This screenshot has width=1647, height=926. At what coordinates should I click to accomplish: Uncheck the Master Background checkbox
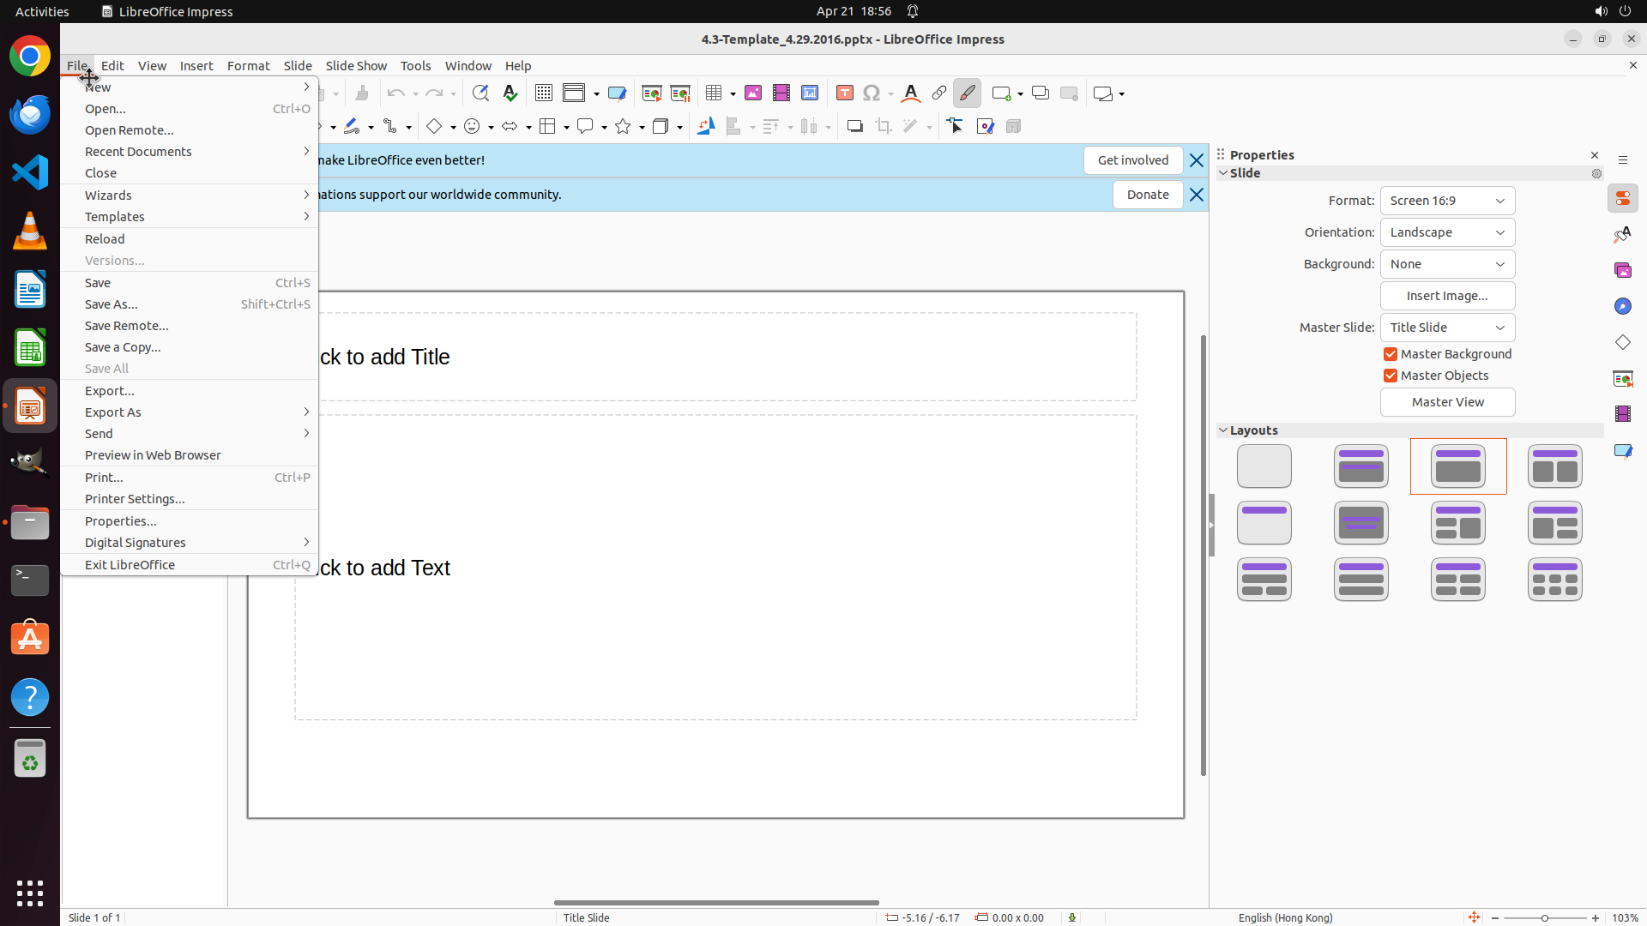pos(1391,354)
